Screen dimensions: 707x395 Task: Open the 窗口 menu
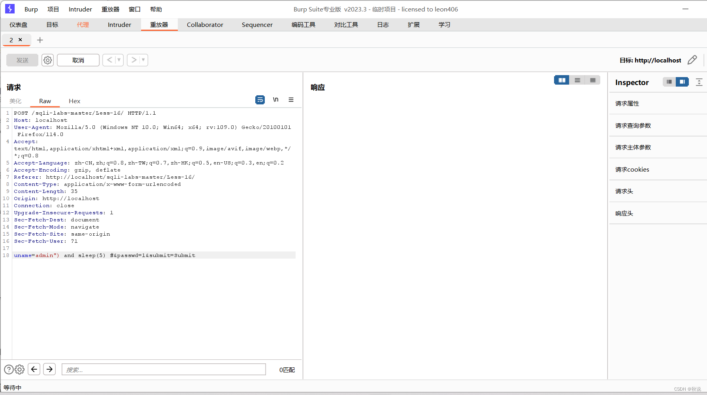tap(135, 9)
